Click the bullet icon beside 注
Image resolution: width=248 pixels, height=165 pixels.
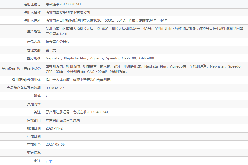pyautogui.click(x=35, y=161)
